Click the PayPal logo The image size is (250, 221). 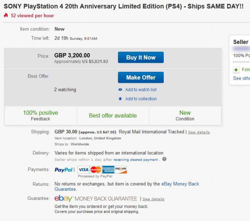[x=63, y=170]
